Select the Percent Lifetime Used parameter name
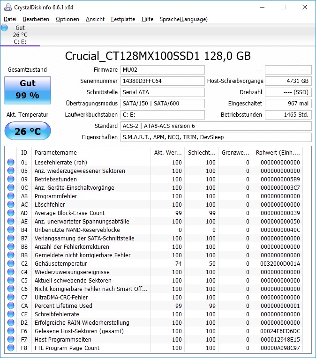The image size is (316, 358). pyautogui.click(x=63, y=306)
